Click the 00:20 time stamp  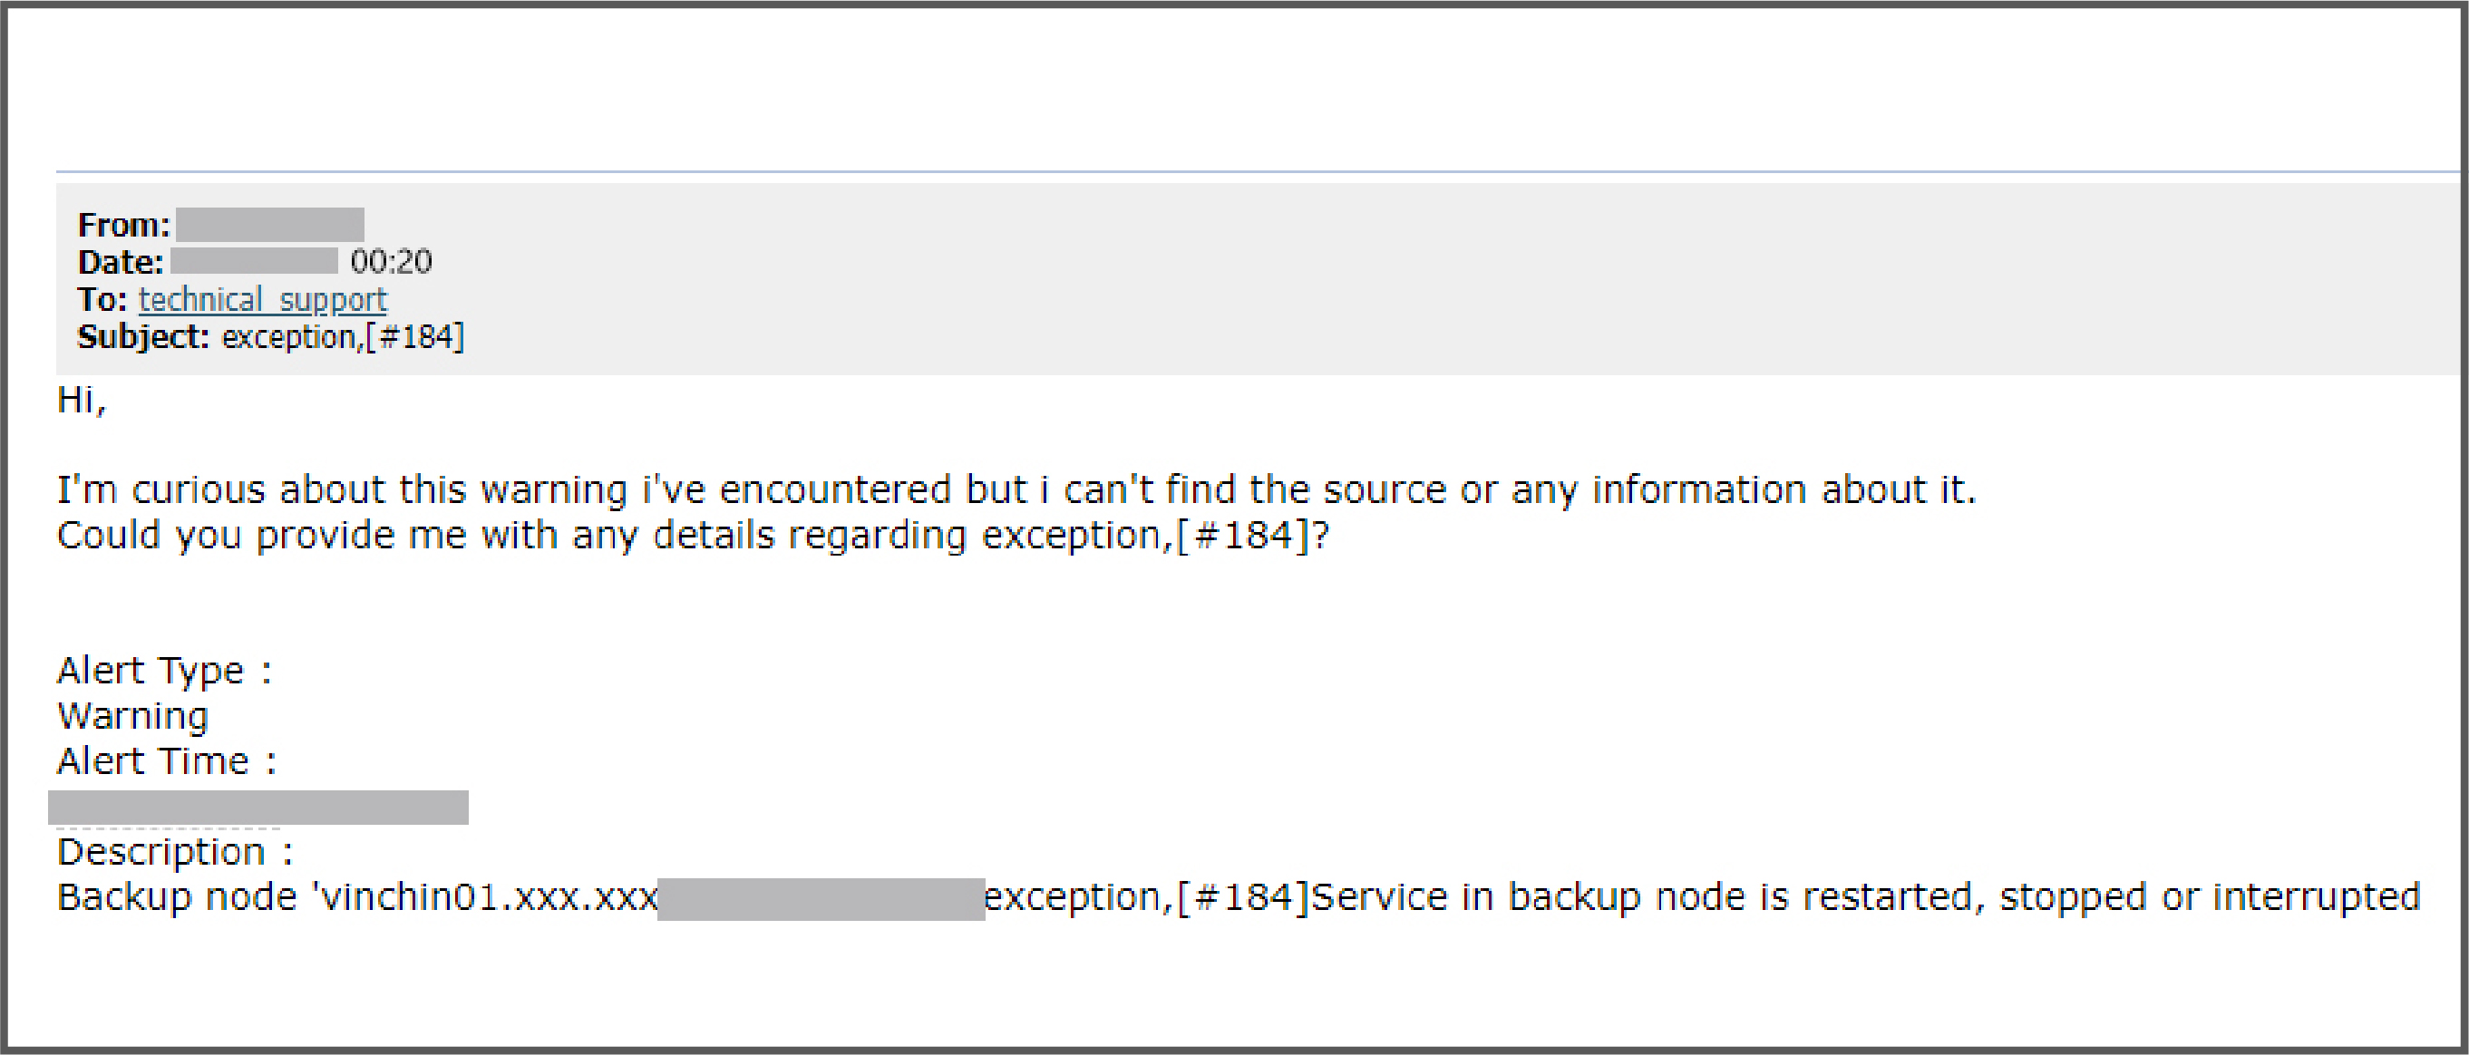tap(391, 262)
